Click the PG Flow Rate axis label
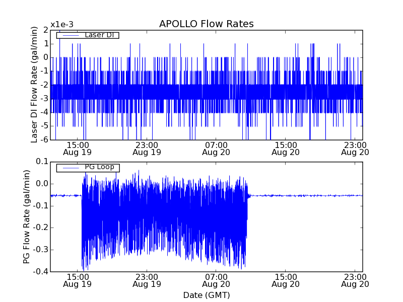403x302 pixels. point(27,217)
